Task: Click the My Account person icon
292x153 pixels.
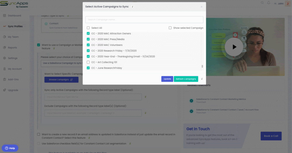Action: (x=4, y=69)
